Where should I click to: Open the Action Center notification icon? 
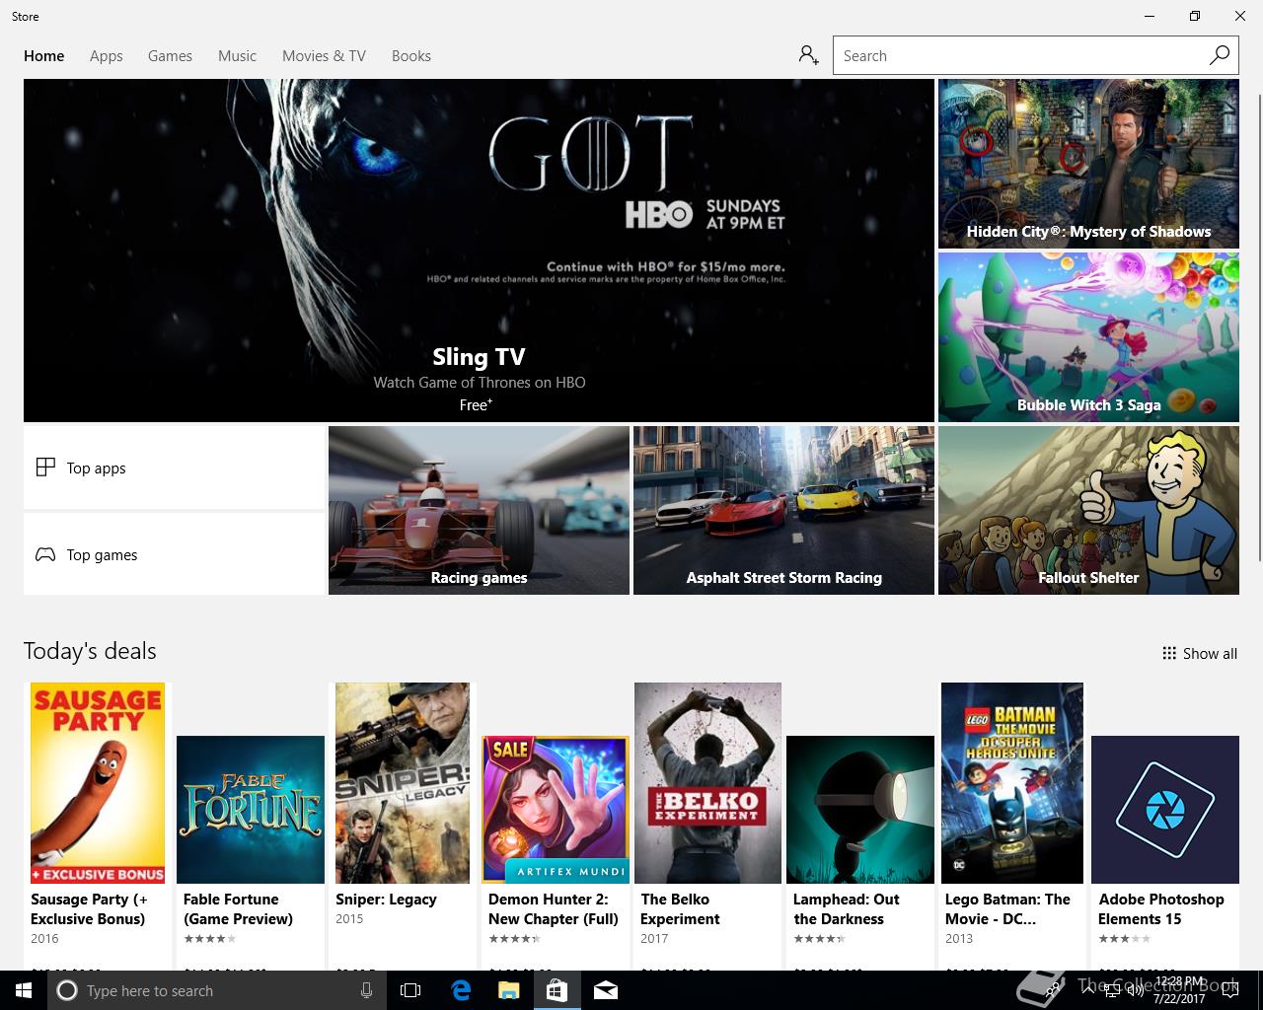[1230, 990]
